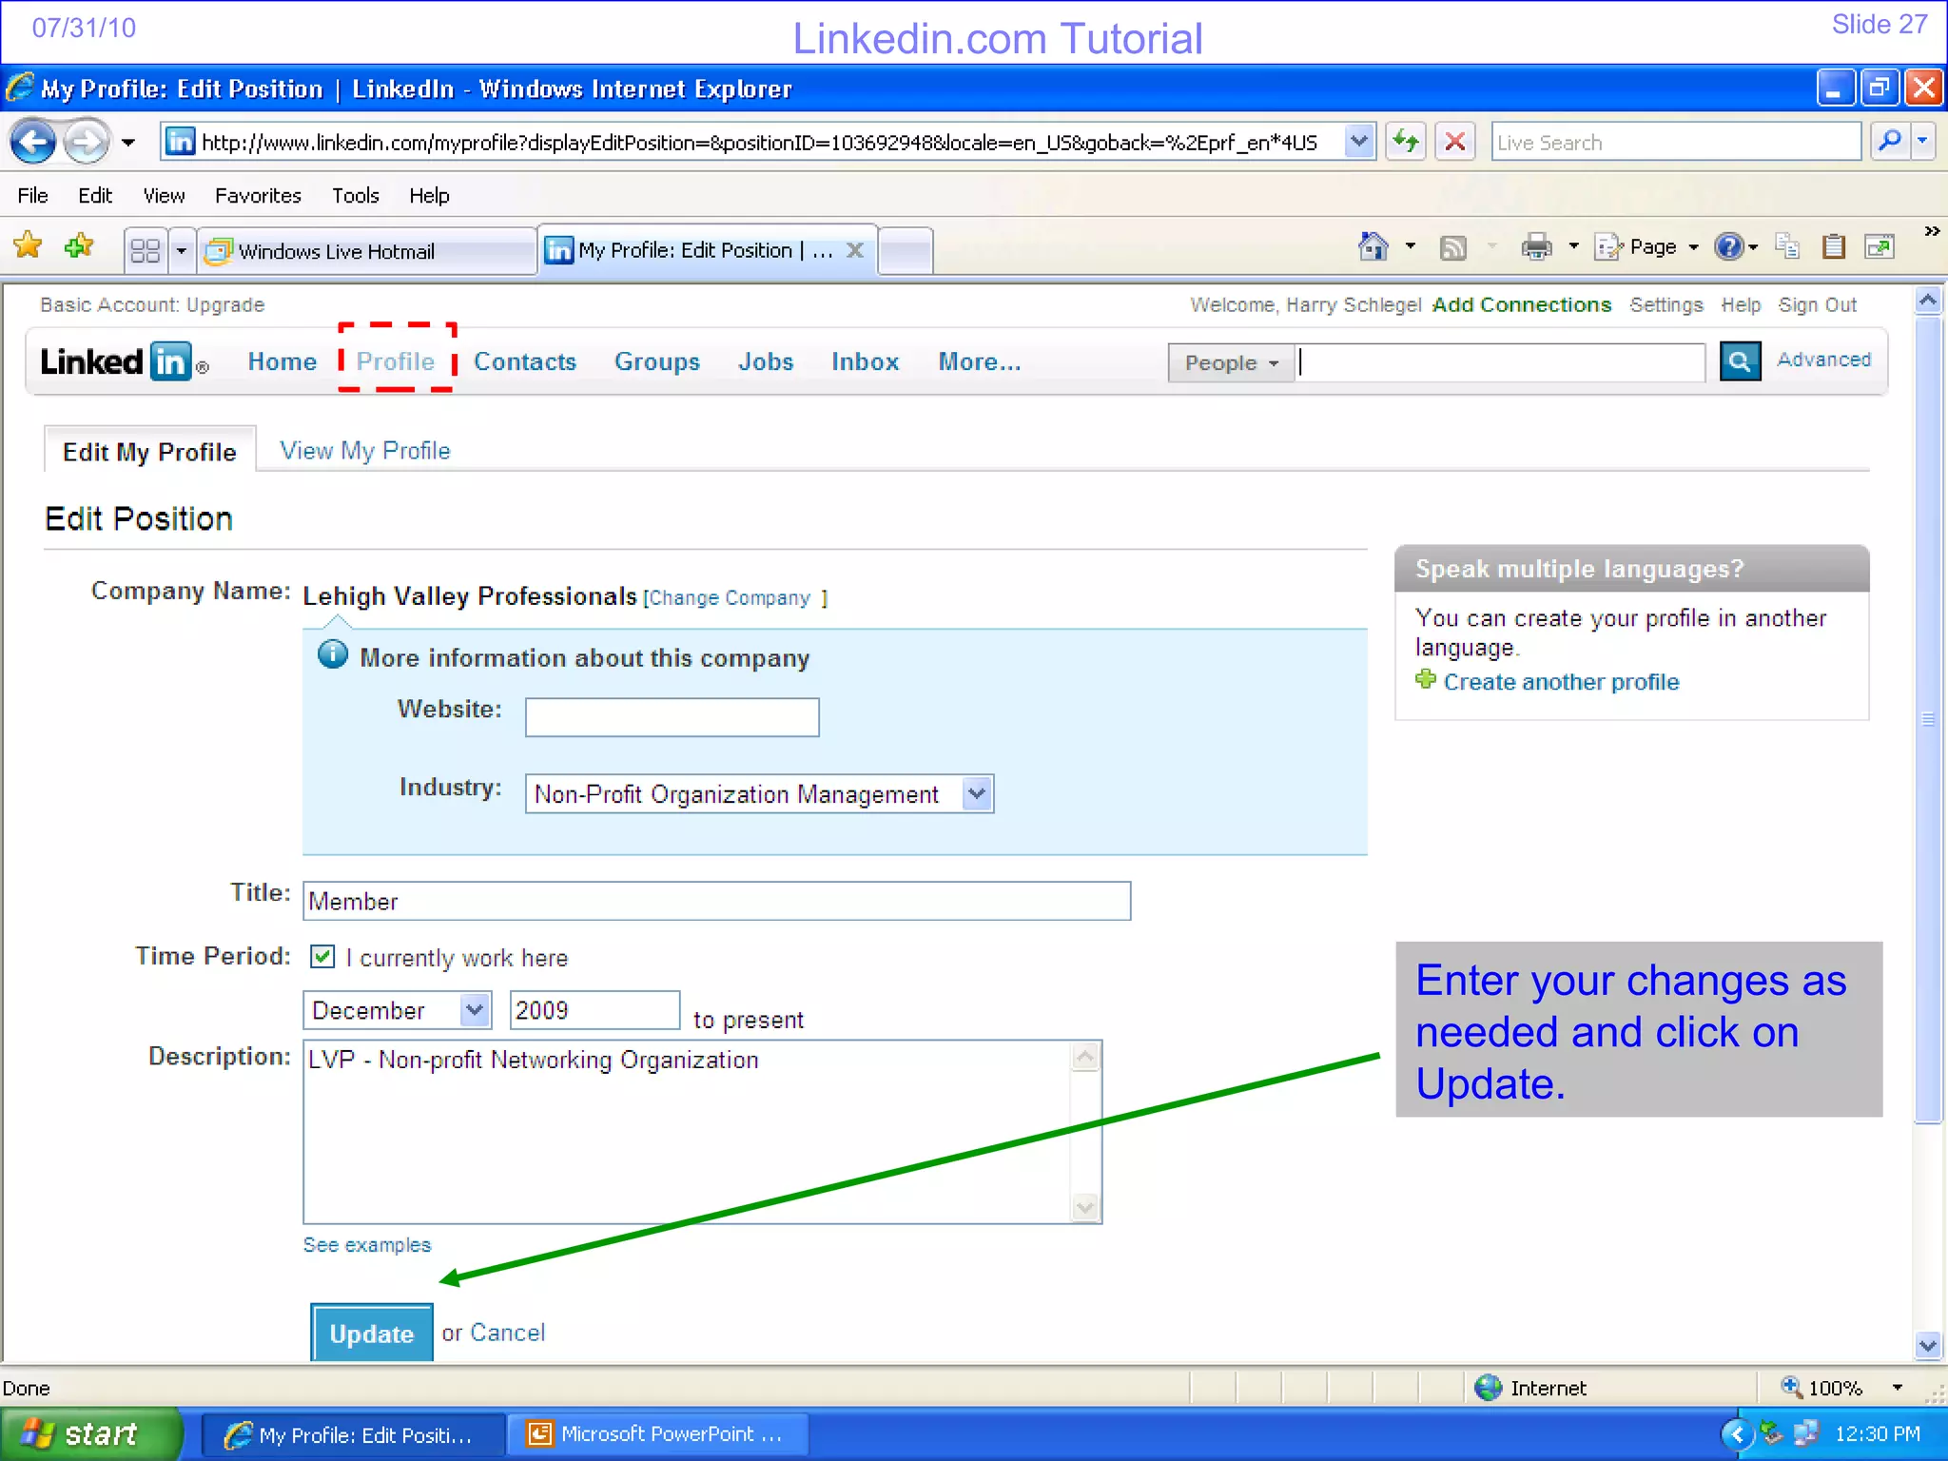Click the See examples link

[367, 1245]
